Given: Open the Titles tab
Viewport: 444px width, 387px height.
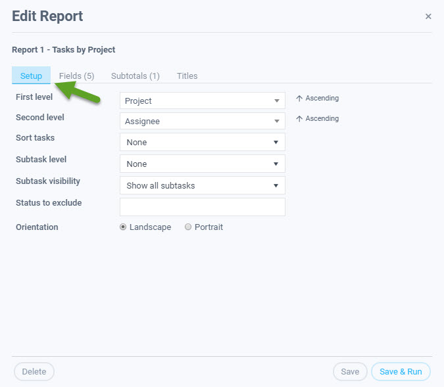Looking at the screenshot, I should 187,76.
